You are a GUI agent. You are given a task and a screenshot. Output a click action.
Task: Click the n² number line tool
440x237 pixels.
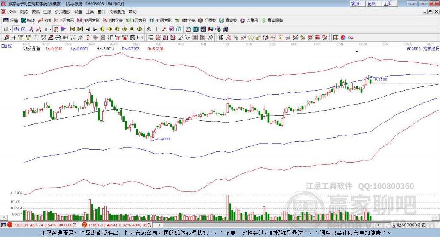[x=73, y=37]
